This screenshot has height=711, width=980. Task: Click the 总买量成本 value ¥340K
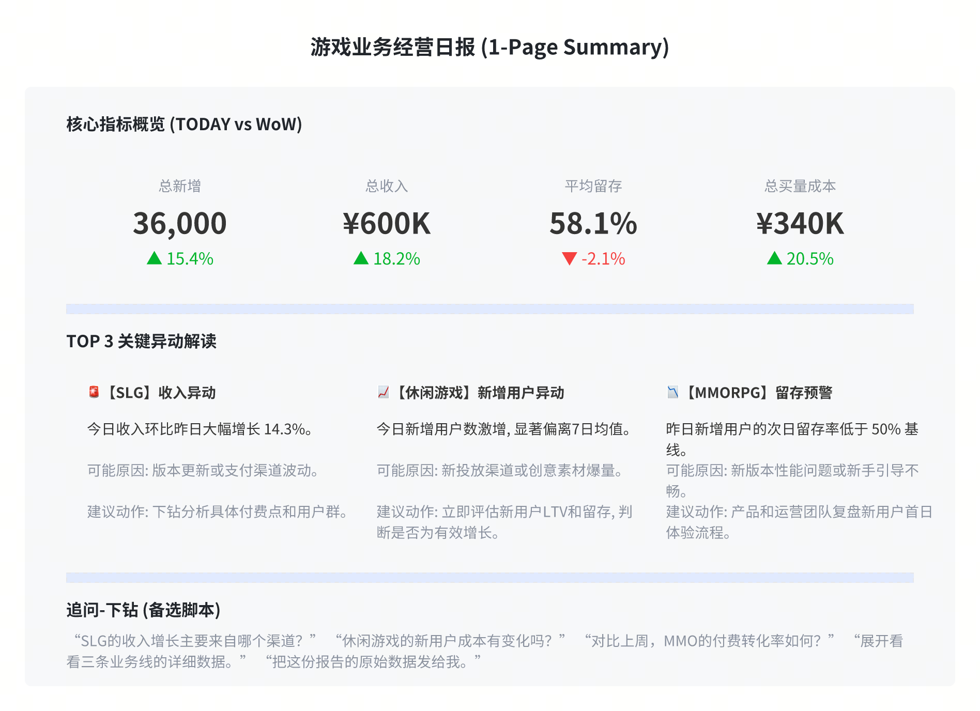point(800,223)
